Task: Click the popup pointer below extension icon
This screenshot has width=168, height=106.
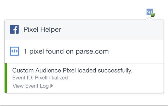Action: click(150, 18)
